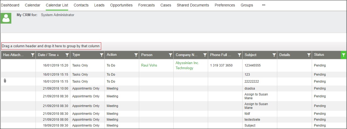Open the Company Name column filter icon
Viewport: 347px width, 129px height.
click(x=205, y=55)
